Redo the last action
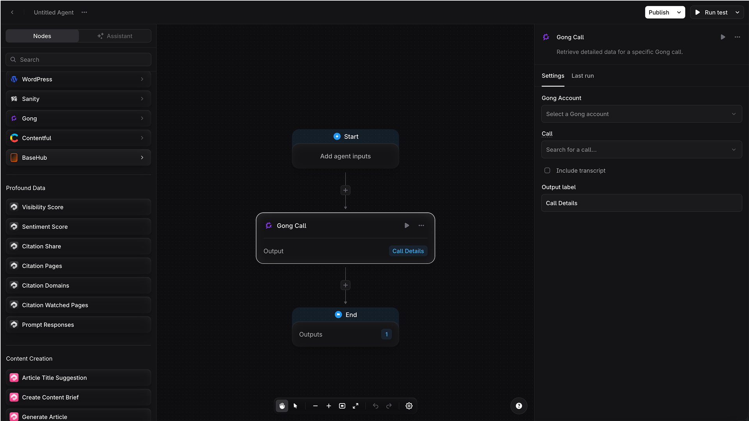Screen dimensions: 749x421 [x=389, y=406]
